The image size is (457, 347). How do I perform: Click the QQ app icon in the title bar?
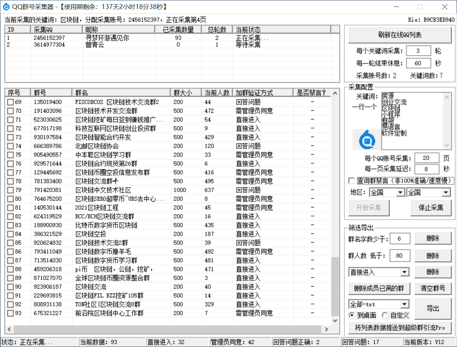point(6,7)
